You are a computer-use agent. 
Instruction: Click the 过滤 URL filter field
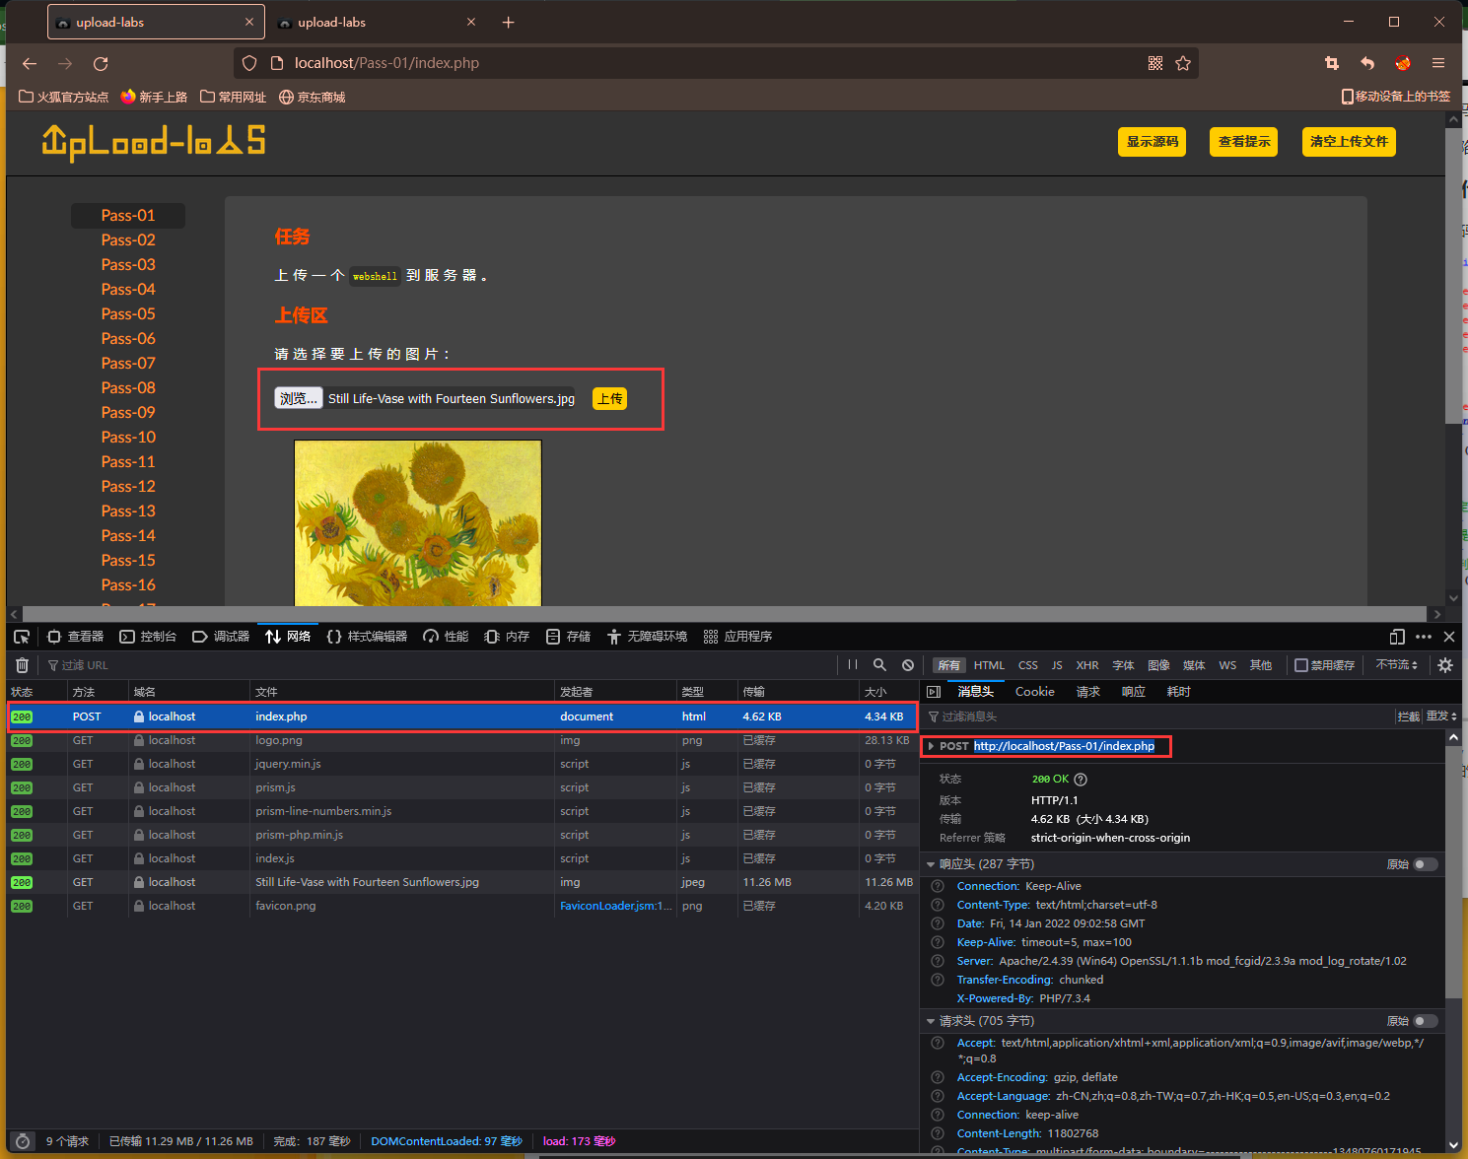click(439, 665)
